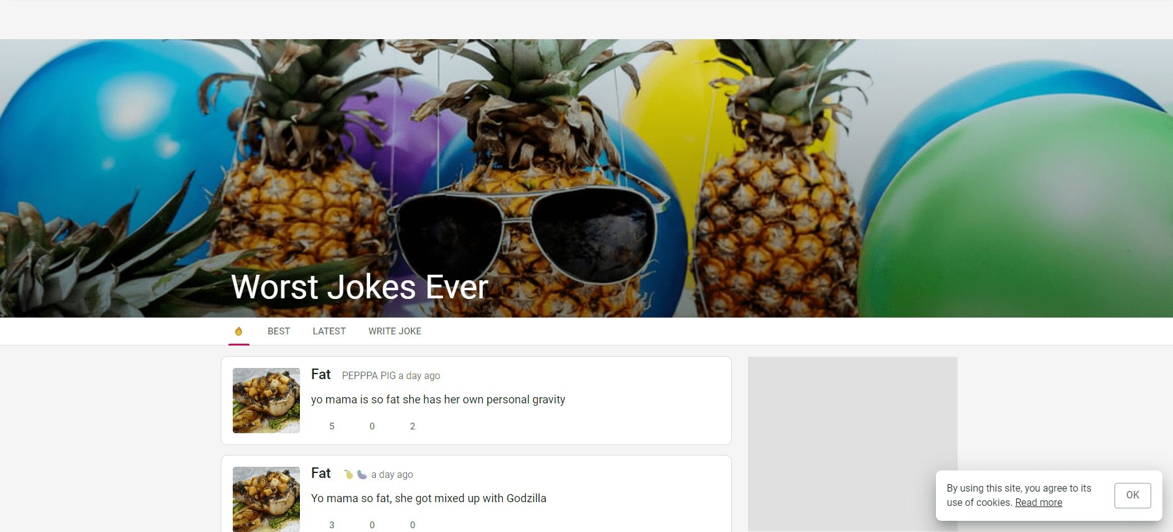Image resolution: width=1173 pixels, height=532 pixels.
Task: Click the middle 0 count on gravity joke
Action: click(372, 426)
